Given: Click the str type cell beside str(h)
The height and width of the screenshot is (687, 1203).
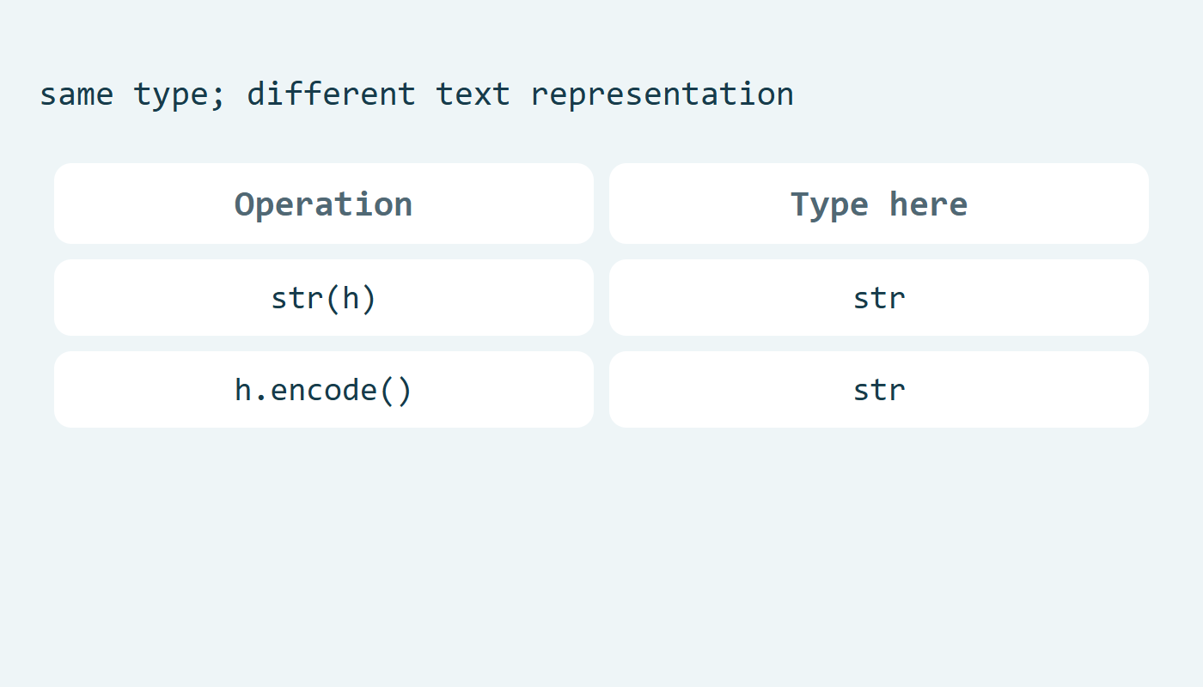Looking at the screenshot, I should (x=879, y=298).
